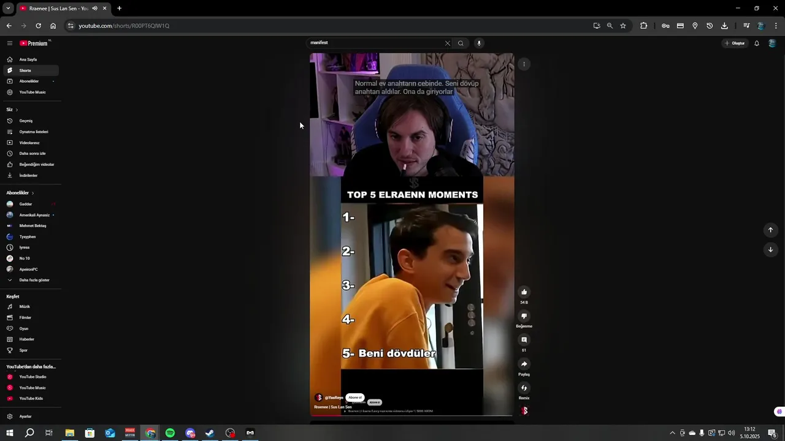Open Oynatma listeleri

coord(29,132)
